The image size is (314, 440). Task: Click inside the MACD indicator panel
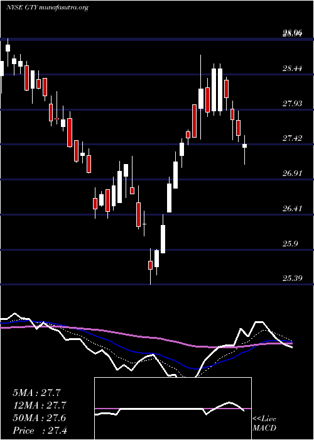pos(173,409)
